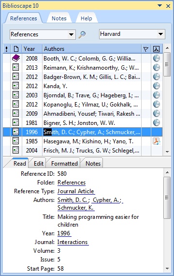Click details pane scroll up arrow
Viewport: 174px width, 276px height.
[x=167, y=172]
